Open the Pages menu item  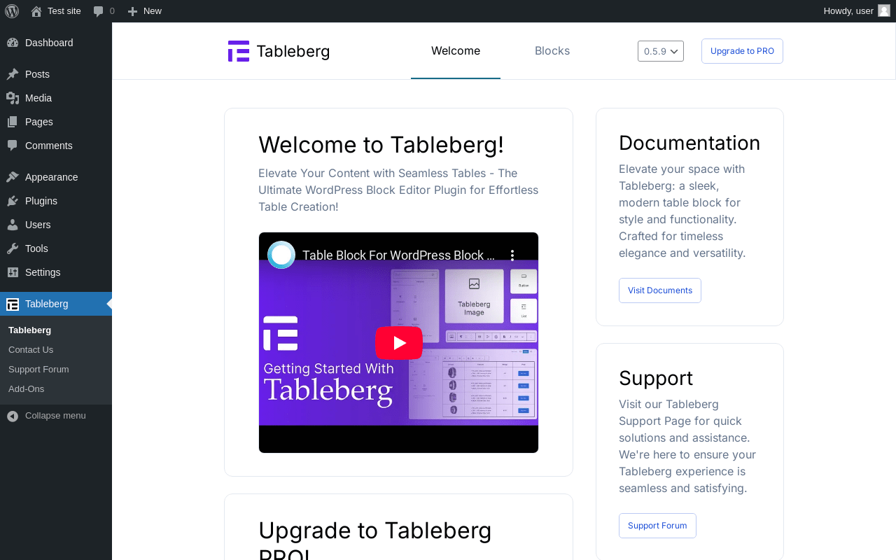(56, 122)
